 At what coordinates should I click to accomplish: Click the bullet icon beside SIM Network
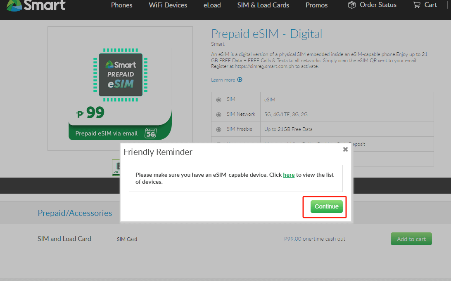tap(218, 115)
